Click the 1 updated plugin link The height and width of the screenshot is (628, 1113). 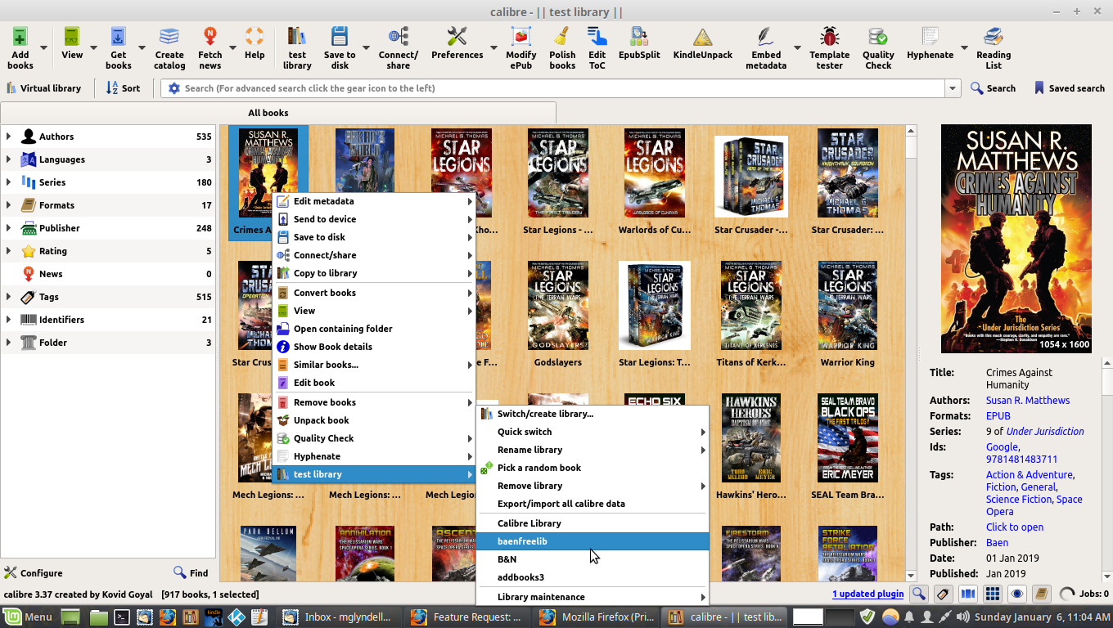pos(868,594)
